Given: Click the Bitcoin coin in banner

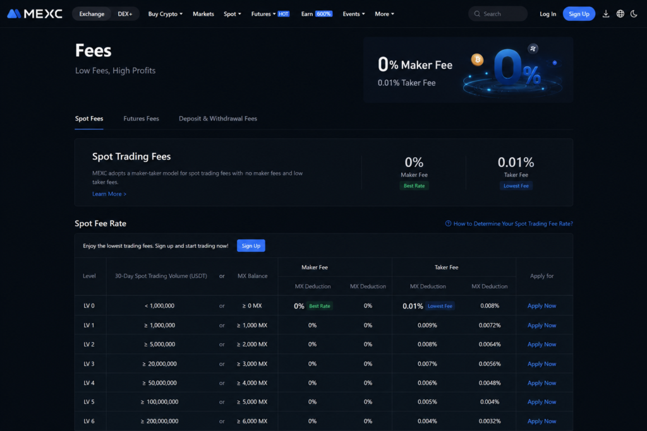Looking at the screenshot, I should [x=478, y=60].
